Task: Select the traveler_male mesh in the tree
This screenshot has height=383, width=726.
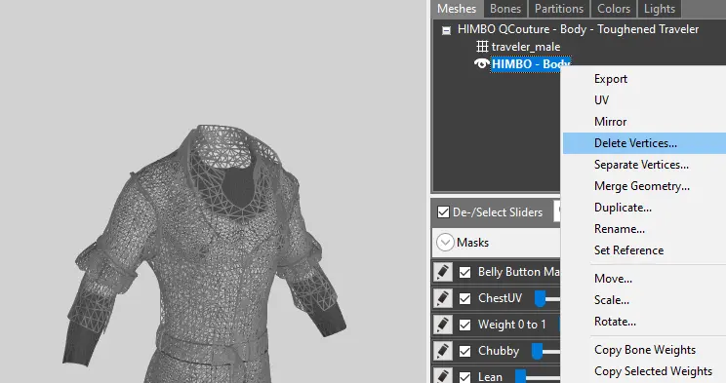Action: (526, 47)
